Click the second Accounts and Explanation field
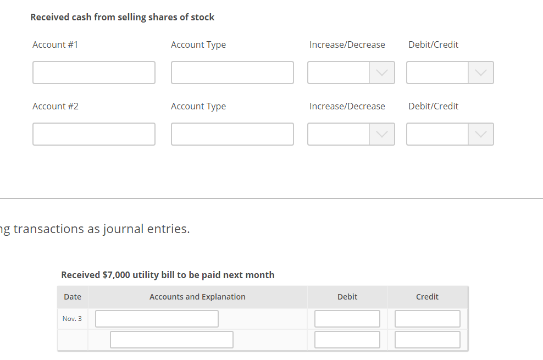 pos(171,339)
